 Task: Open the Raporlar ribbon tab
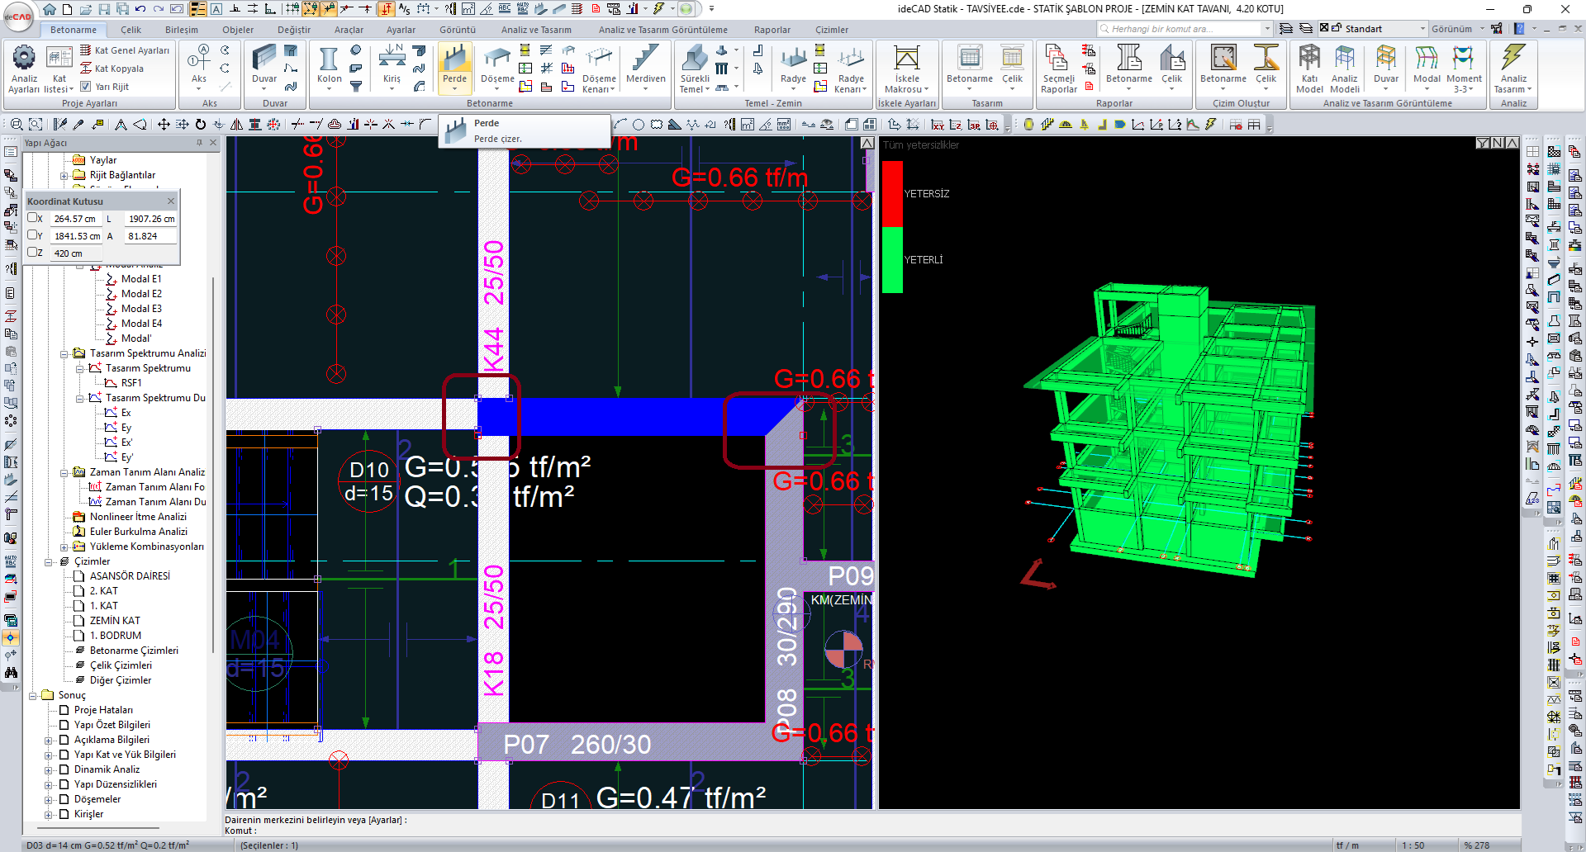coord(772,30)
